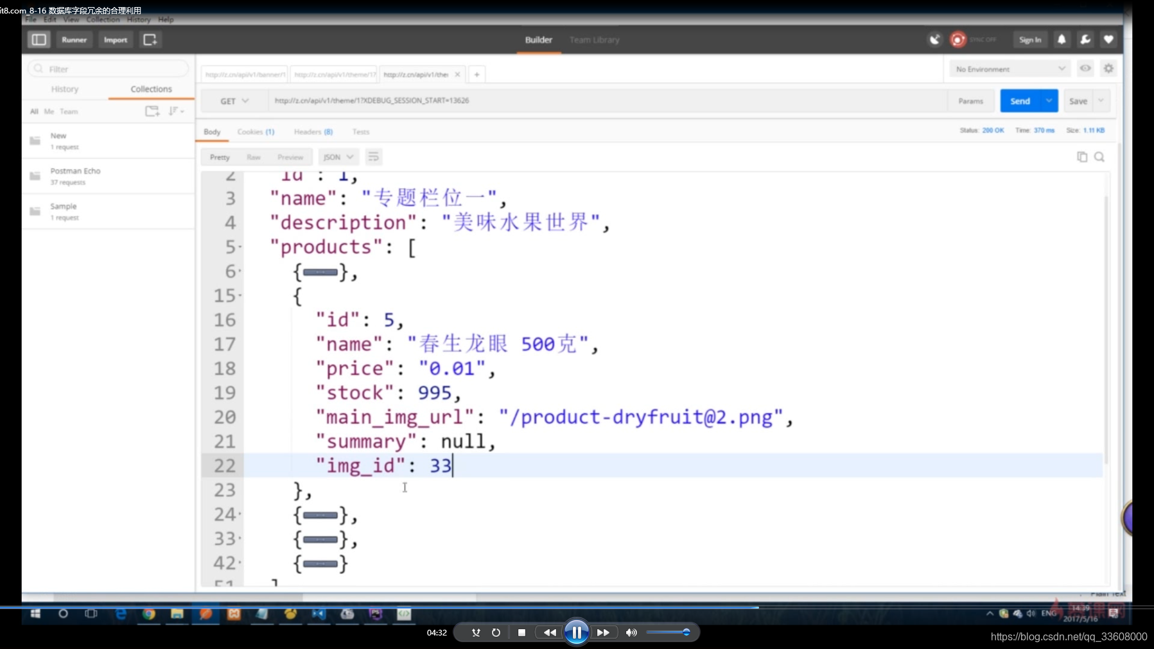The image size is (1154, 649).
Task: Select the Team collections filter
Action: (x=69, y=112)
